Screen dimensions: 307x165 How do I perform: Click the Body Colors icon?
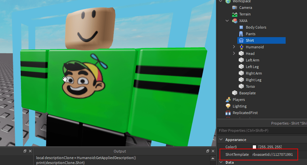241,27
